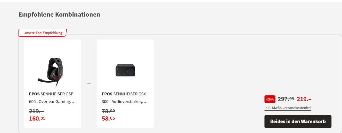Click the EPOS brand name on headset card

tap(34, 94)
